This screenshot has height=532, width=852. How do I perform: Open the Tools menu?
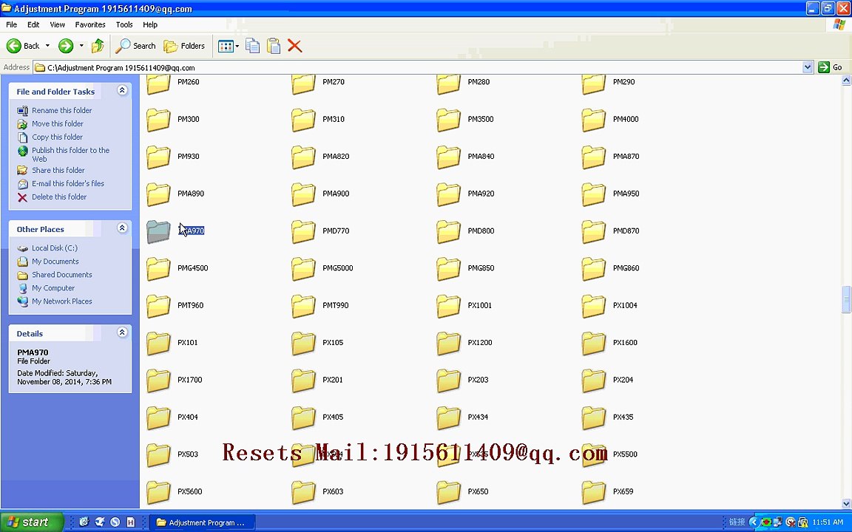click(124, 24)
